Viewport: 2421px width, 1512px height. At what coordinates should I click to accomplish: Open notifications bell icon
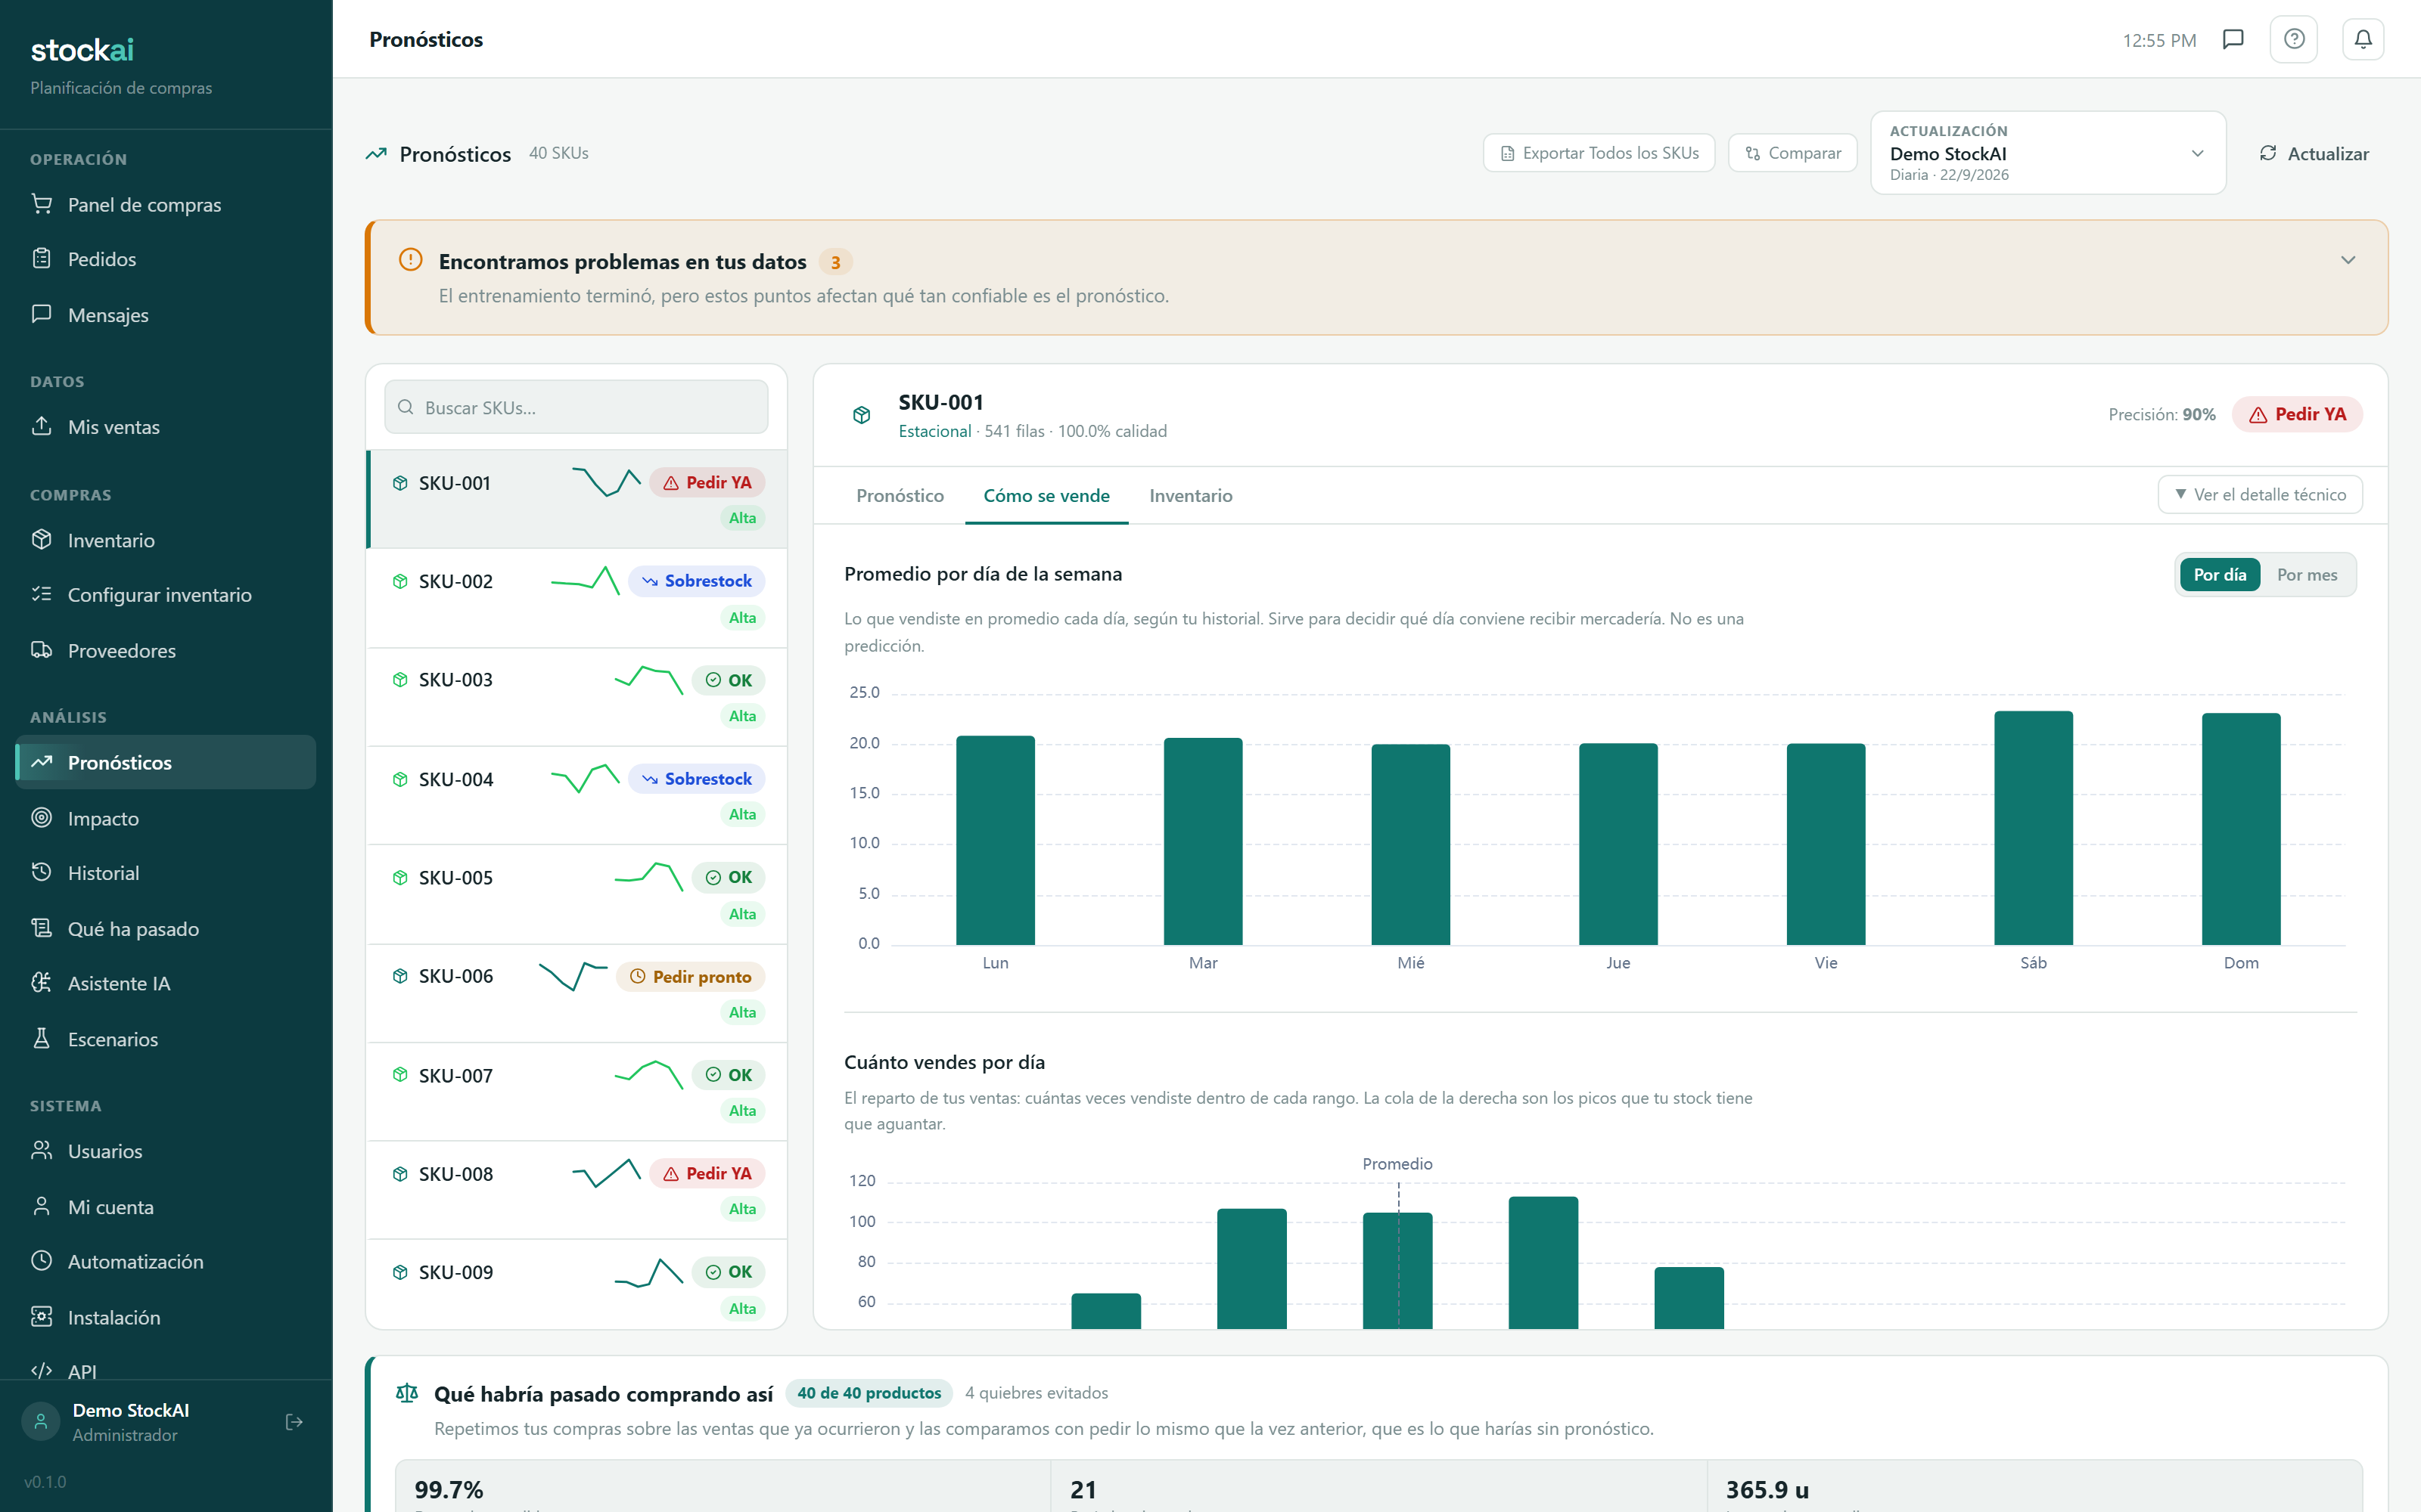pyautogui.click(x=2363, y=39)
